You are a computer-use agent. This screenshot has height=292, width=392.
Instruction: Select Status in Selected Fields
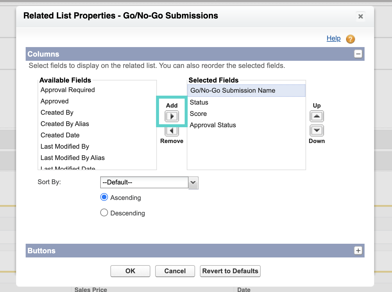(x=246, y=102)
